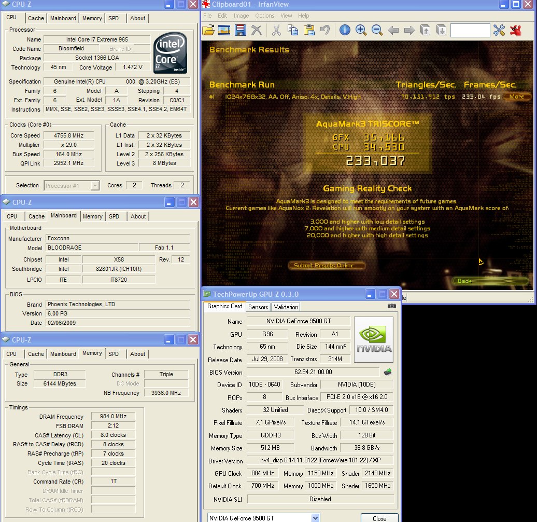Open the File menu in IrfanView

207,16
